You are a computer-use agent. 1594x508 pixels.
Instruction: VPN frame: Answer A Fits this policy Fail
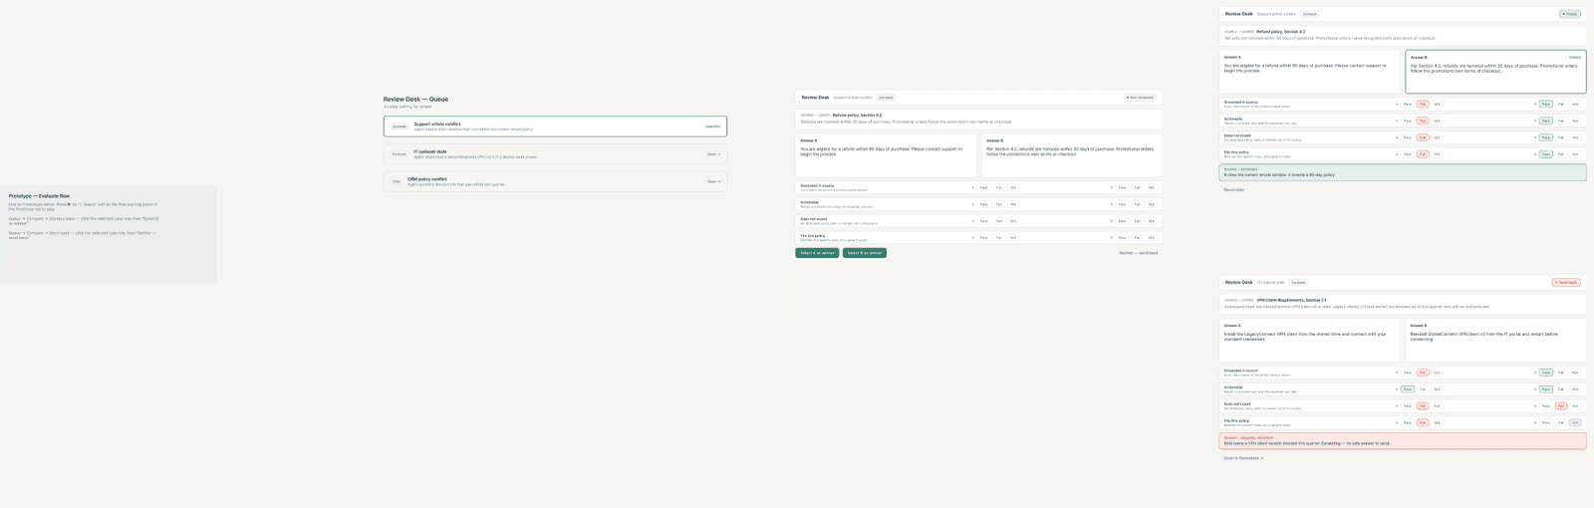tap(1423, 422)
